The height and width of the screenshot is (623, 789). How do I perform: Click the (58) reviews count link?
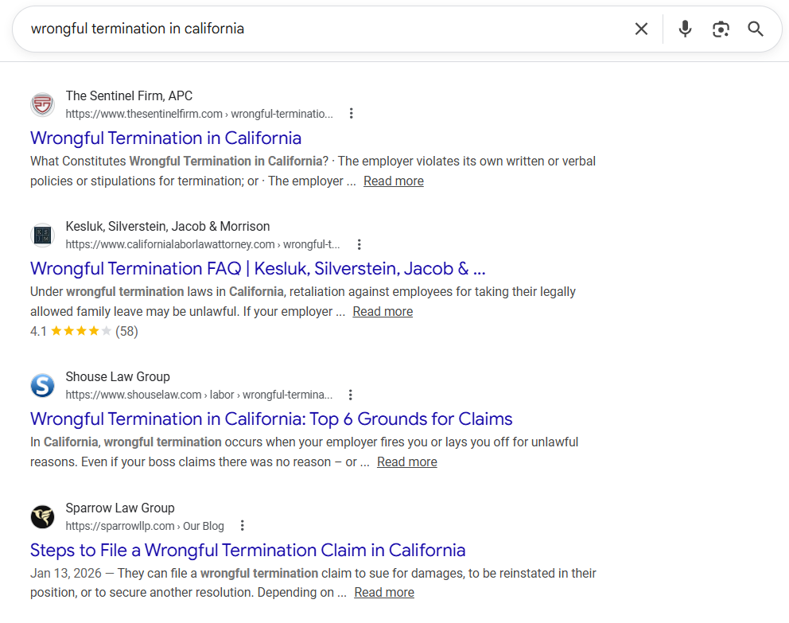point(128,331)
